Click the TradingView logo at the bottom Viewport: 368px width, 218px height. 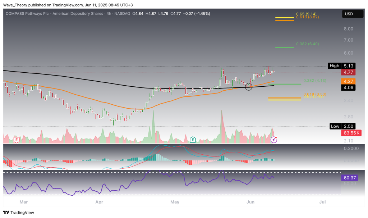click(19, 213)
